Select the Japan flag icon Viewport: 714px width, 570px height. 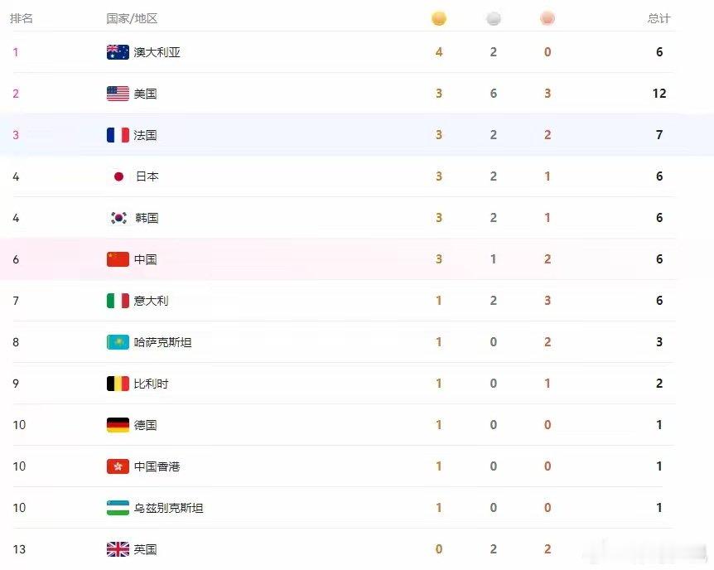click(118, 176)
